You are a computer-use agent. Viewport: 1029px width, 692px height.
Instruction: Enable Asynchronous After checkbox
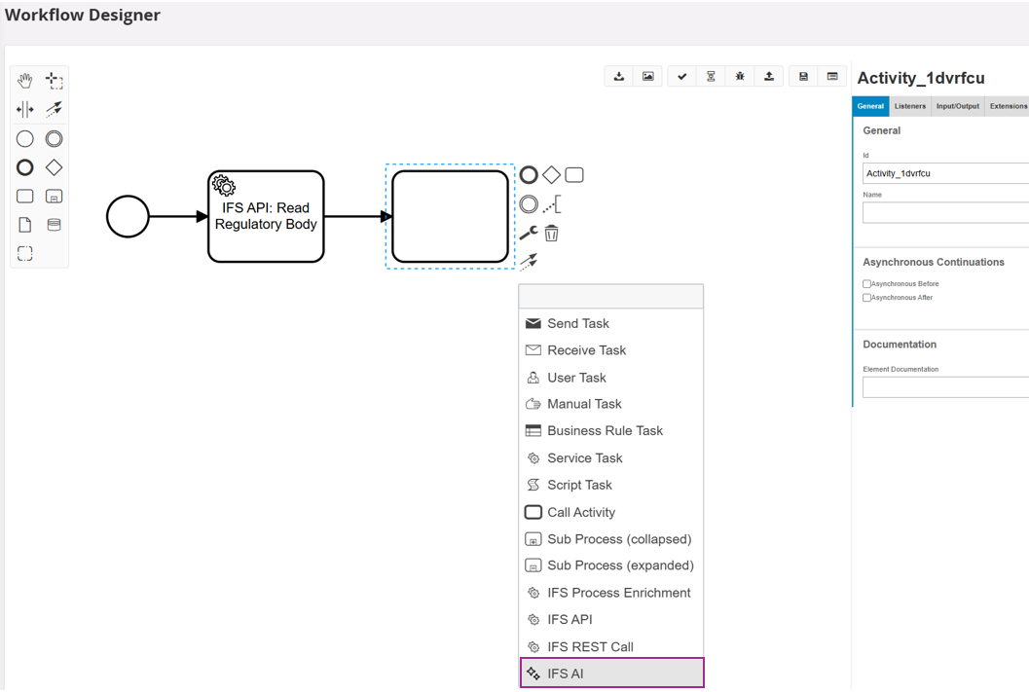pos(866,298)
